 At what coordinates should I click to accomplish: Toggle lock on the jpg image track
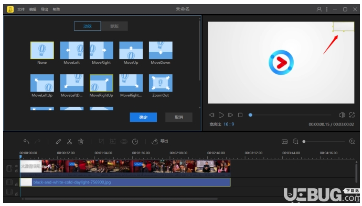point(16,185)
